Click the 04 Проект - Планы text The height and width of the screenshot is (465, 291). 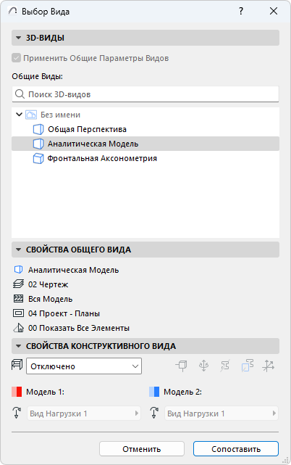click(x=64, y=313)
